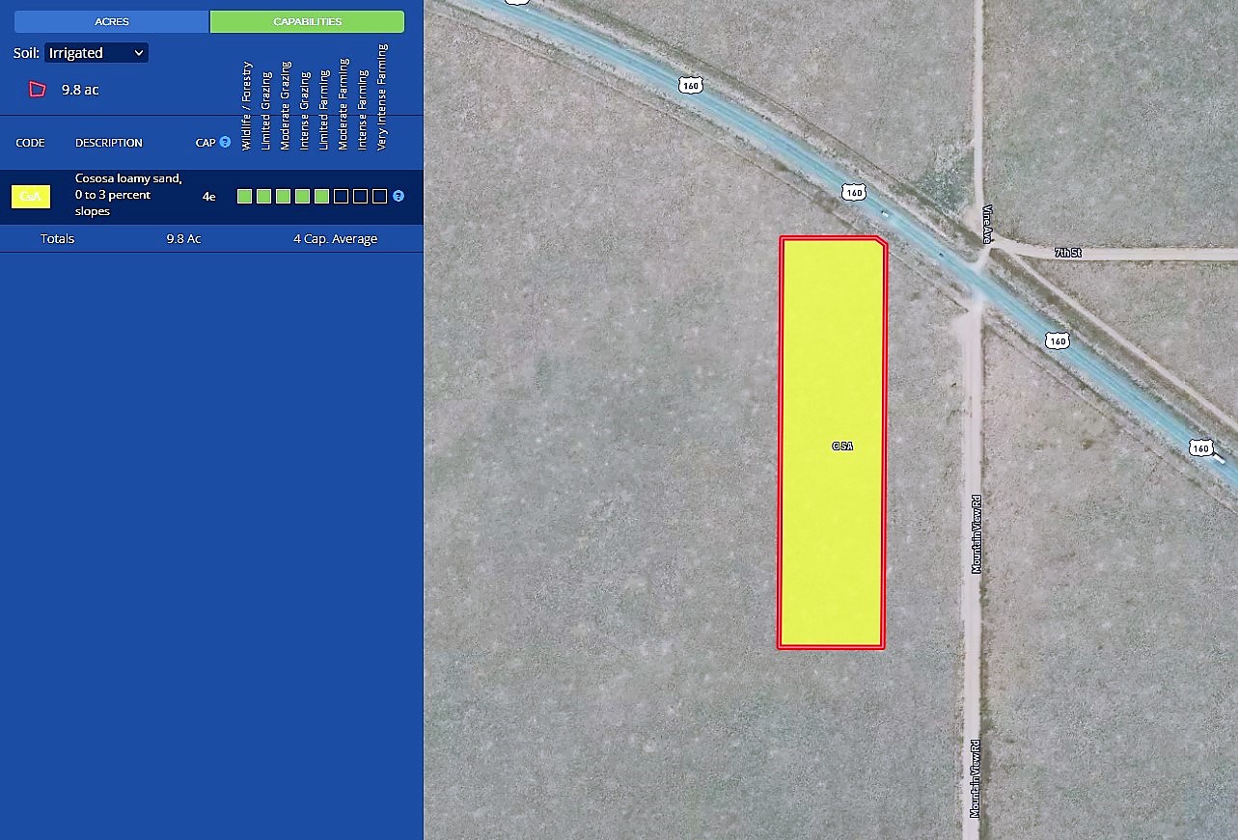Select the Limited Farming green box

321,197
